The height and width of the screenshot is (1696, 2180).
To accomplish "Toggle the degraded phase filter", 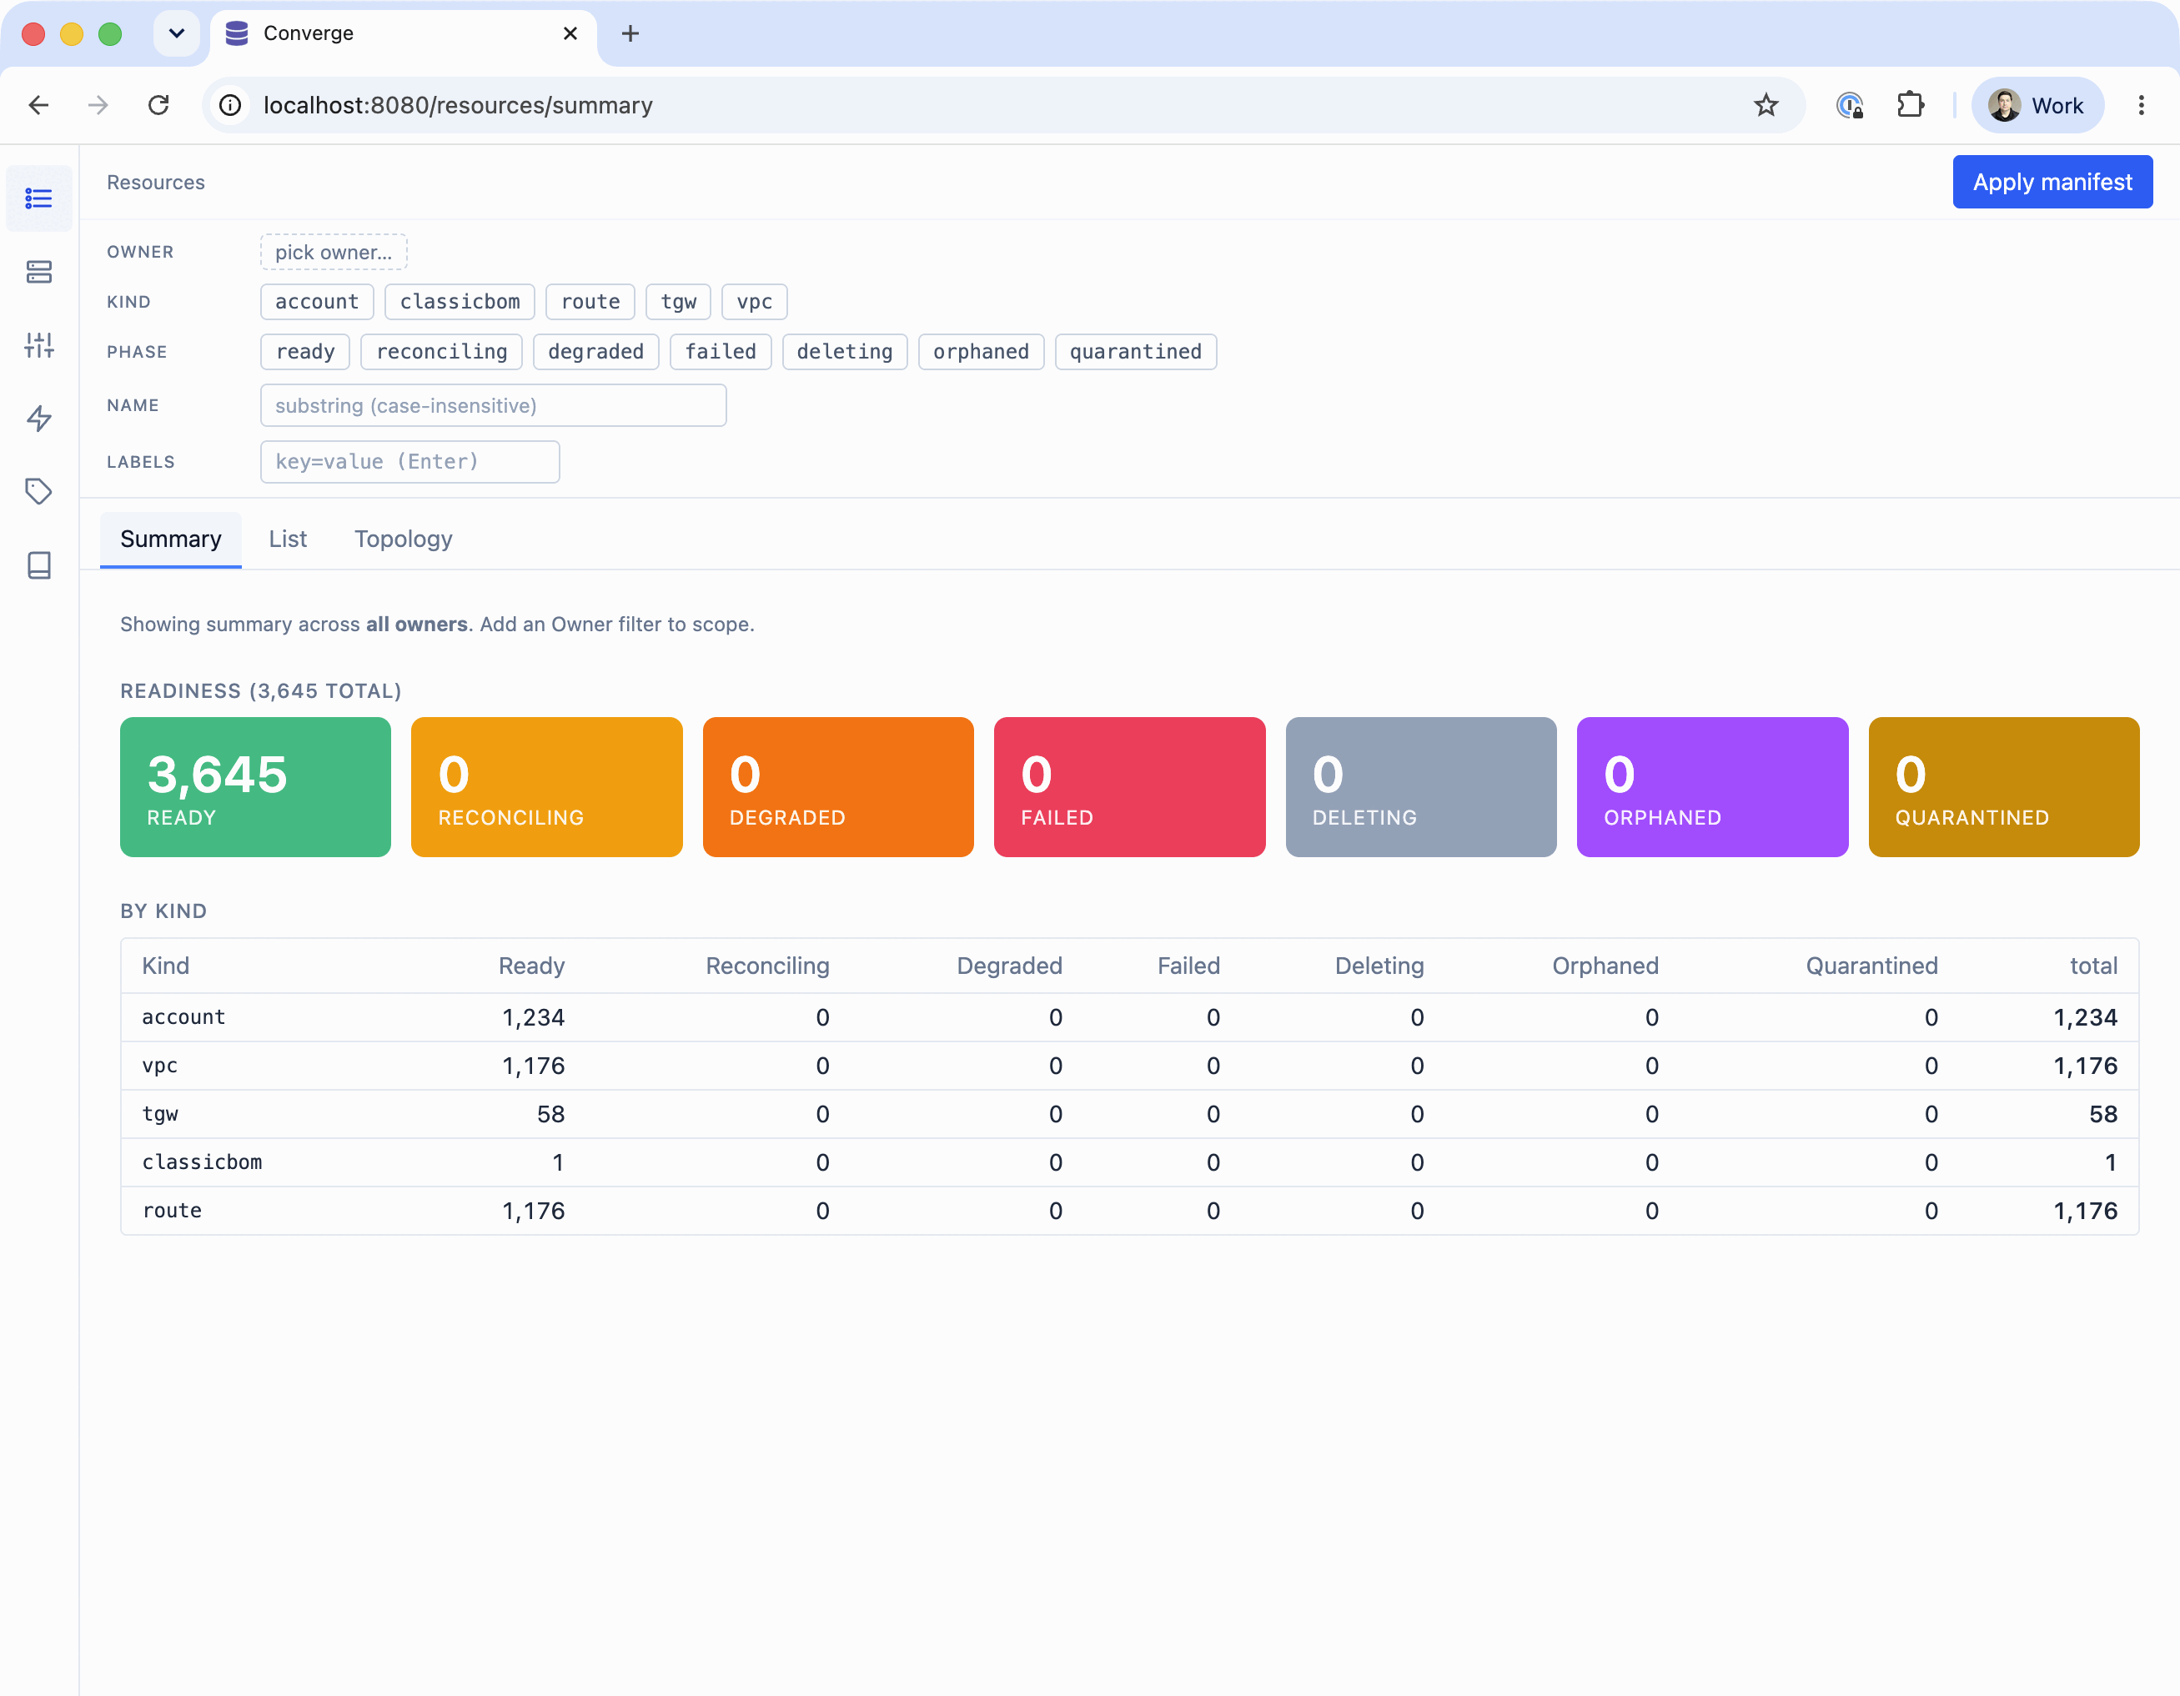I will point(596,351).
